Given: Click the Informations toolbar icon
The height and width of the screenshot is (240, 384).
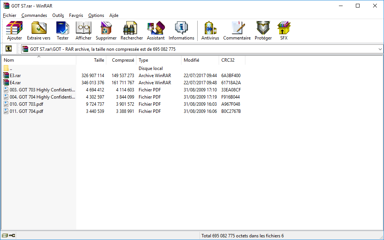Looking at the screenshot, I should coord(181,28).
